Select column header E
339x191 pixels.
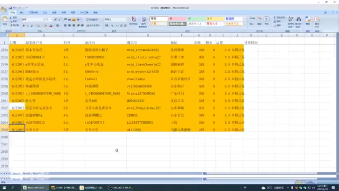(x=148, y=35)
